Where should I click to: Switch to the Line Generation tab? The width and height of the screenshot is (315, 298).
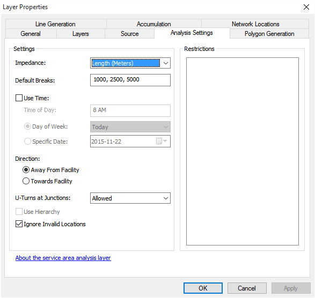pyautogui.click(x=56, y=24)
